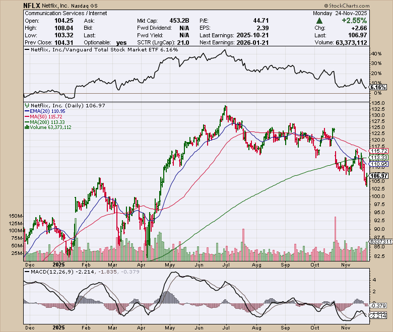Click the 6.16% relative strength price tag
Viewport: 393px width, 332px height.
click(378, 87)
